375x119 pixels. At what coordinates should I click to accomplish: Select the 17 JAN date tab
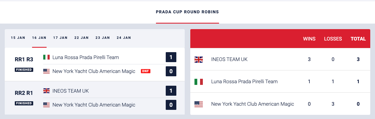(60, 38)
